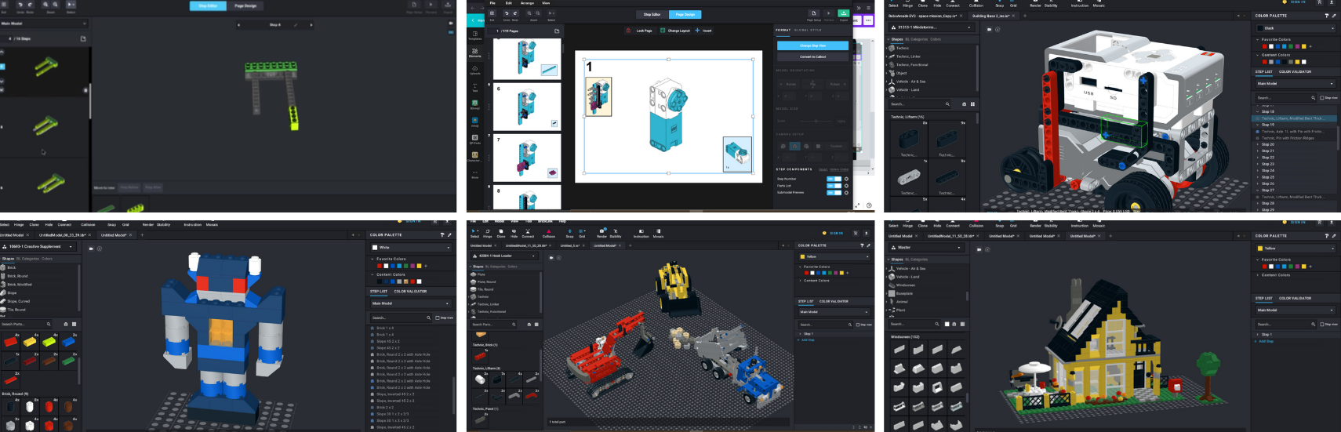Click the Snap tool in Hook Loader window
1341x432 pixels.
[569, 233]
